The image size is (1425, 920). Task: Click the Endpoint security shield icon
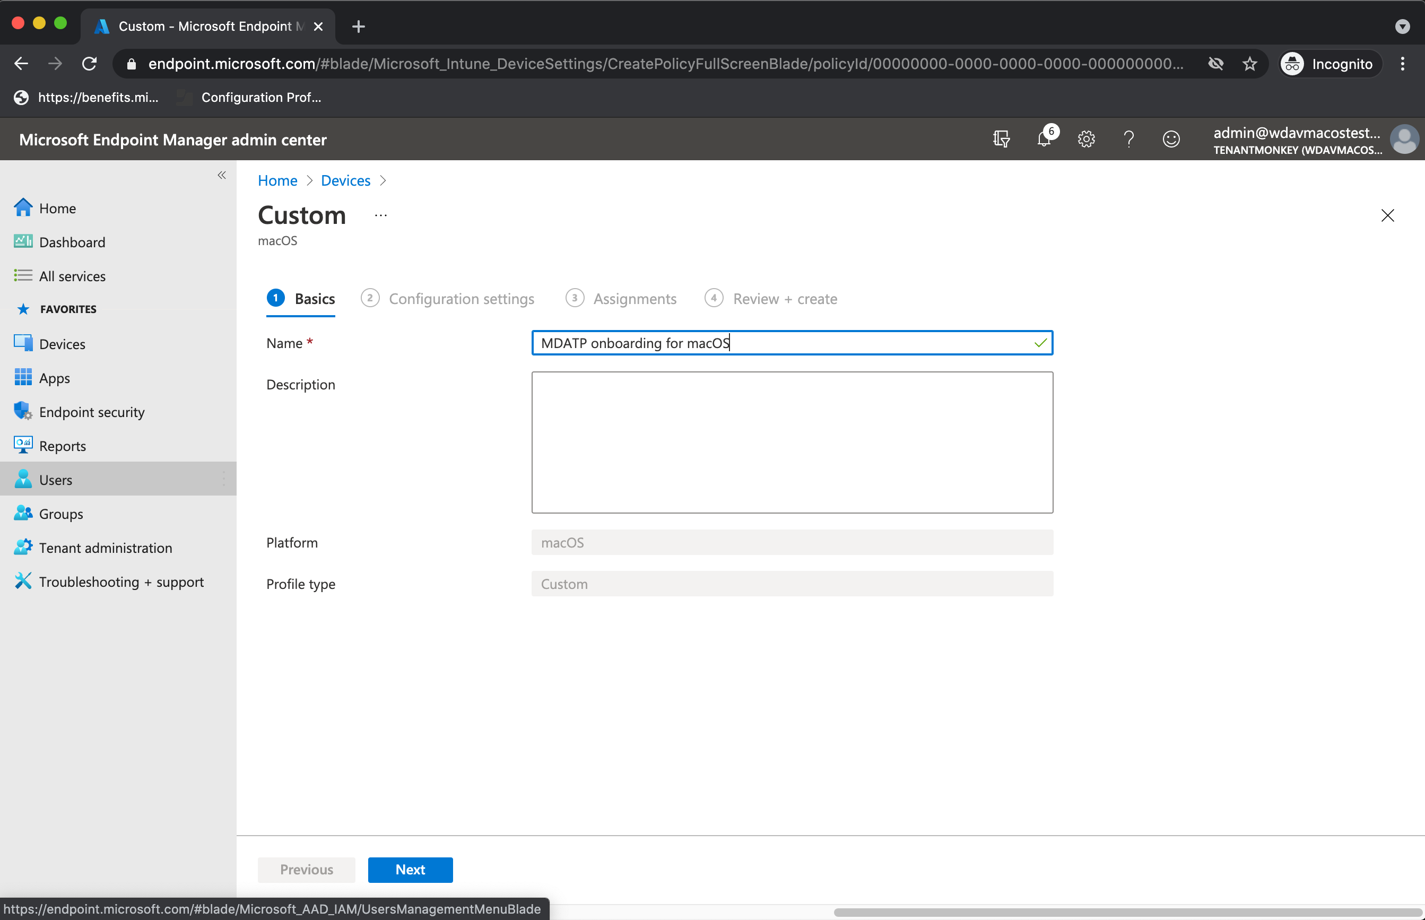pos(23,412)
